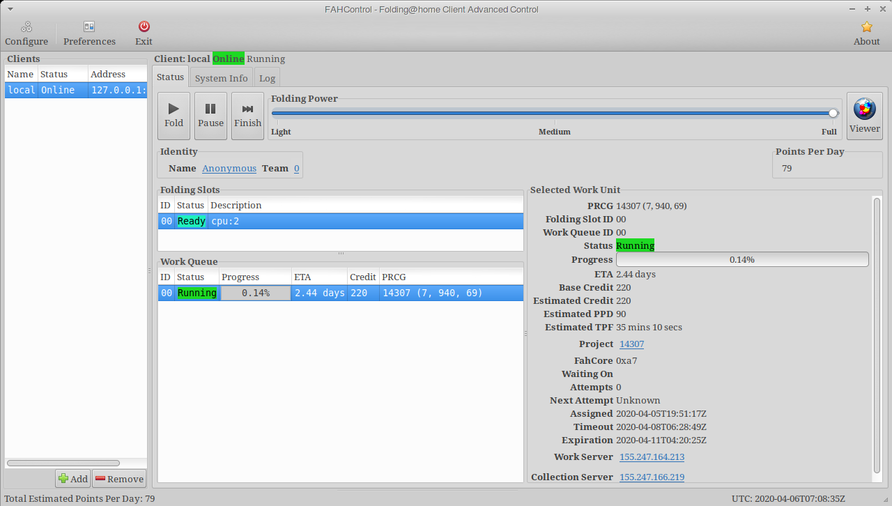
Task: Click the Selected Work Unit vertical scrollbar
Action: pos(877,336)
